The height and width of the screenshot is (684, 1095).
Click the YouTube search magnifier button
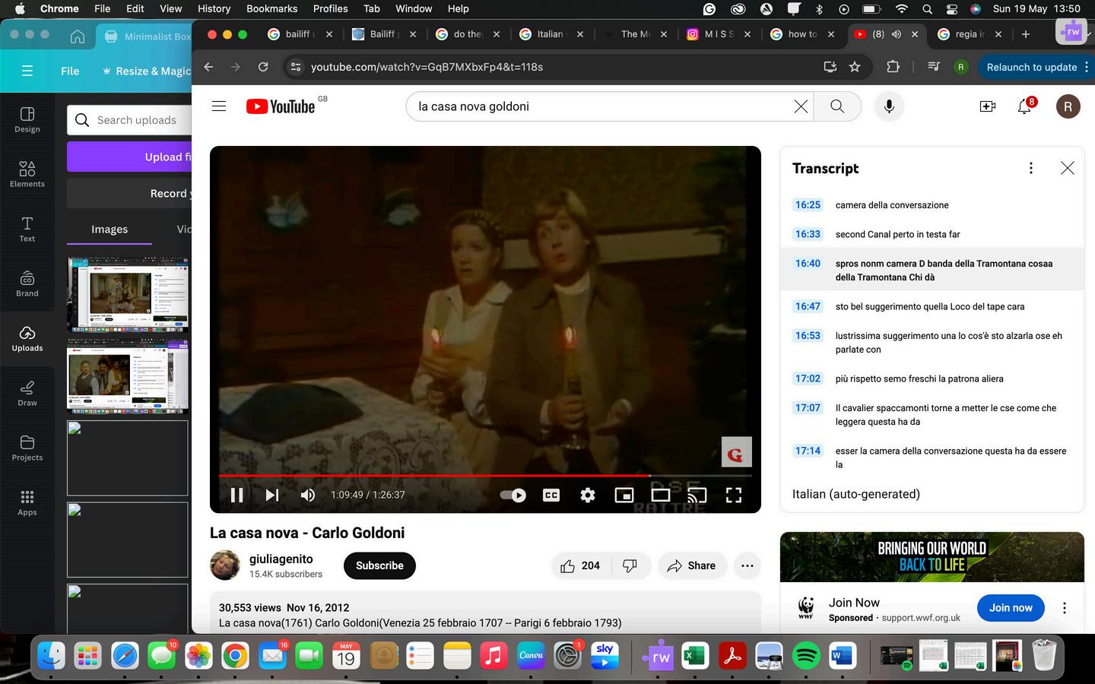tap(837, 106)
